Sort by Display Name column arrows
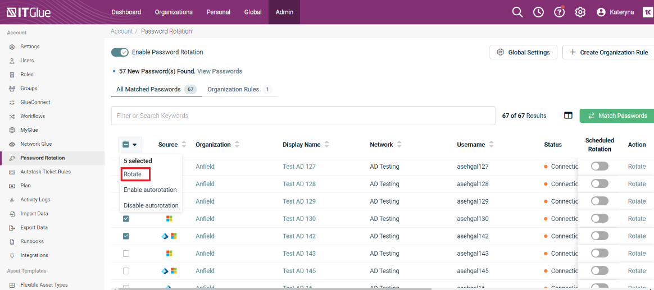The height and width of the screenshot is (290, 654). [326, 145]
